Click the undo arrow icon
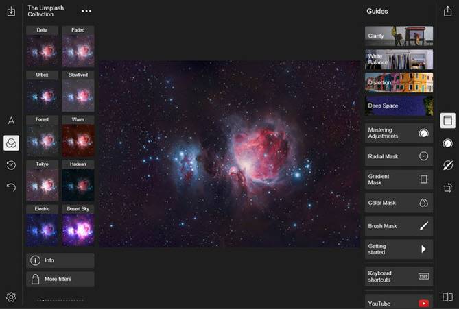The width and height of the screenshot is (459, 309). pyautogui.click(x=11, y=187)
